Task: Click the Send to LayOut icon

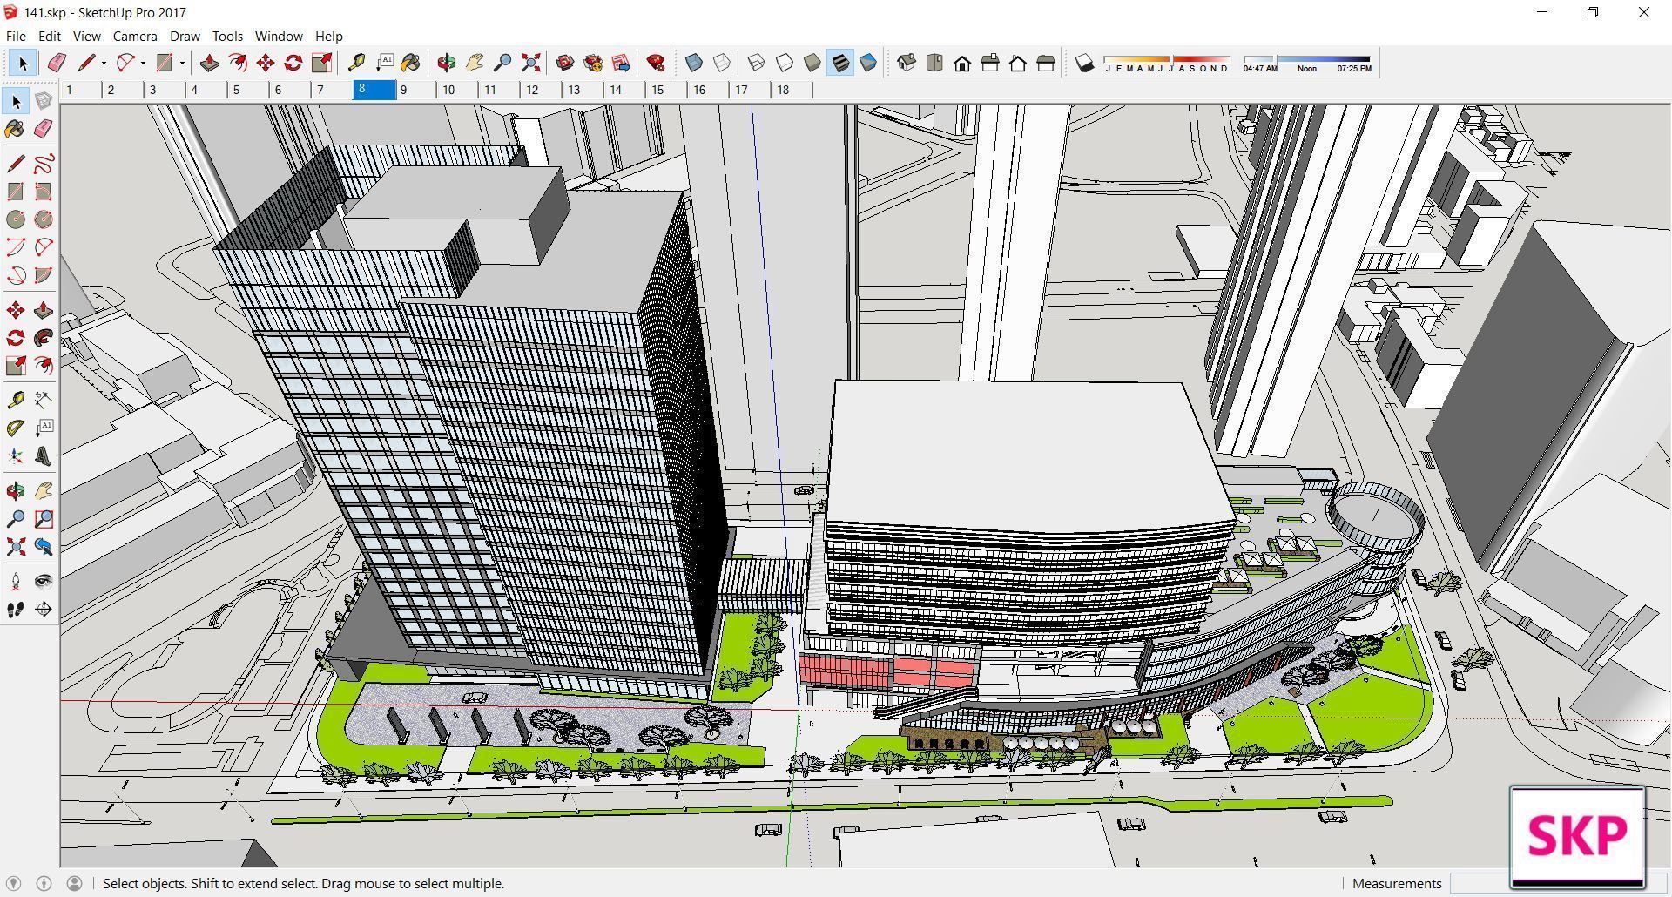Action: click(621, 63)
